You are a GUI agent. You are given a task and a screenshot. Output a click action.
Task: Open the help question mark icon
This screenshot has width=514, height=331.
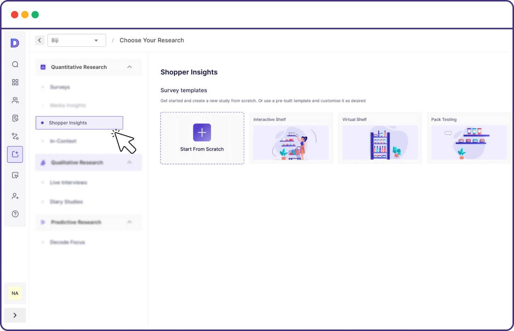click(15, 214)
